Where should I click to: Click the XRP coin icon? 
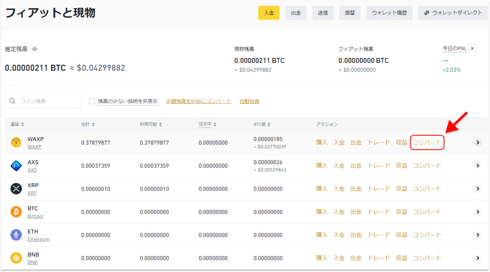coord(16,189)
